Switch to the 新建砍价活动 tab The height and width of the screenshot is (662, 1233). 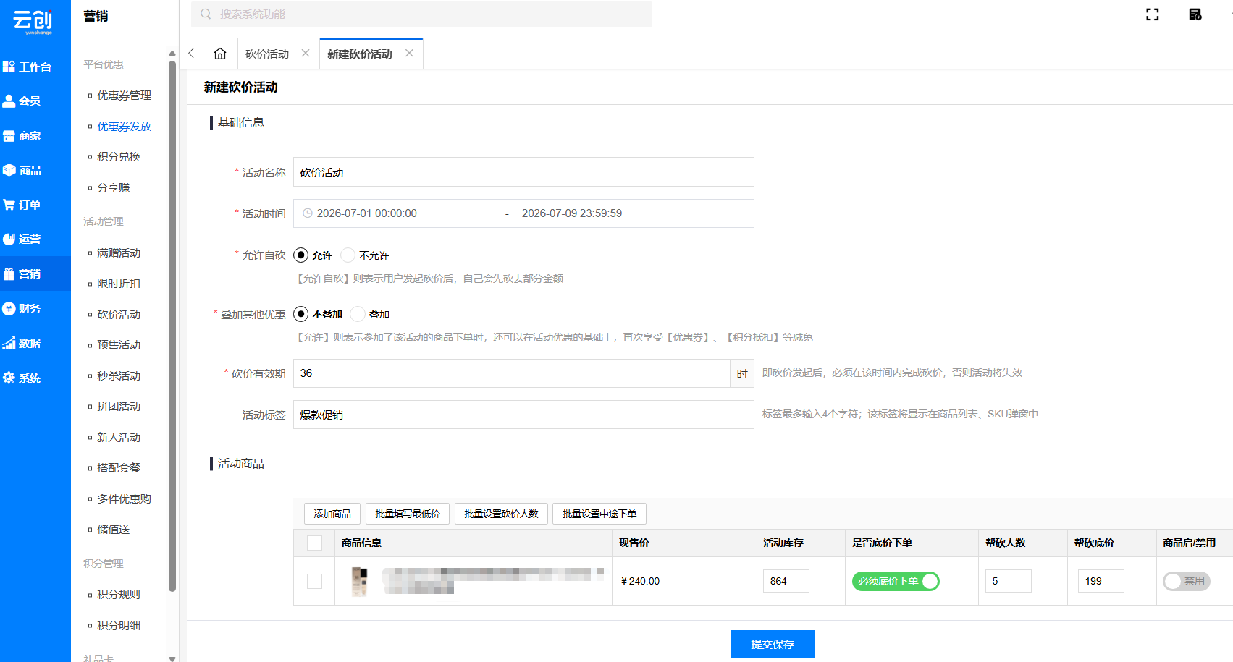[x=360, y=54]
